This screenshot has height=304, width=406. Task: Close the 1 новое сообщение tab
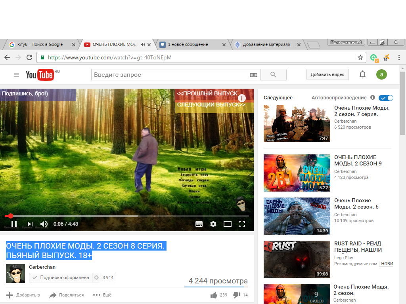pos(224,45)
